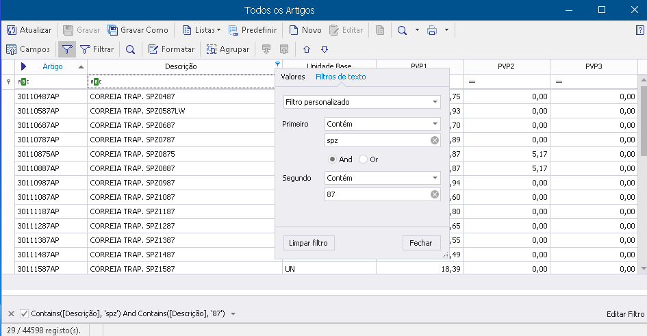Click the Gravar Como save icon
The image size is (647, 336).
point(112,30)
